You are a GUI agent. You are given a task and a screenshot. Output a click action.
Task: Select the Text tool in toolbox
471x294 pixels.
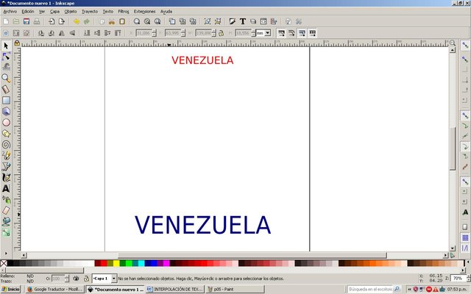click(6, 188)
